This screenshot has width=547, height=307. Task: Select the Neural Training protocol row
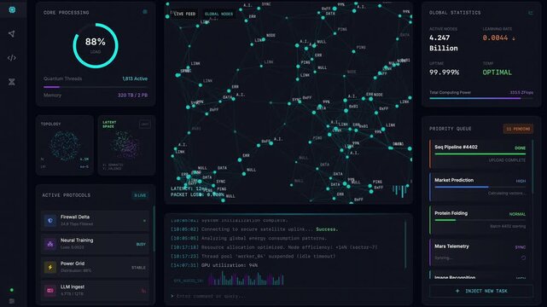[x=95, y=244]
